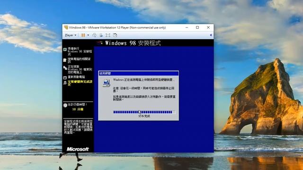Minimize the VMware Player window
This screenshot has height=170, width=303.
tap(187, 27)
